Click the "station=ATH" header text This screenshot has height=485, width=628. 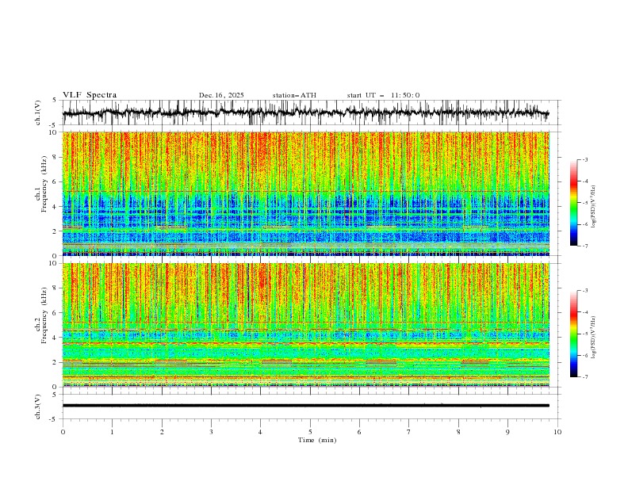coord(294,95)
